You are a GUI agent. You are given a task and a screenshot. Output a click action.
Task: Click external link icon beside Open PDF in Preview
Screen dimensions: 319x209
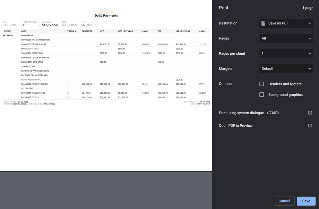click(310, 126)
